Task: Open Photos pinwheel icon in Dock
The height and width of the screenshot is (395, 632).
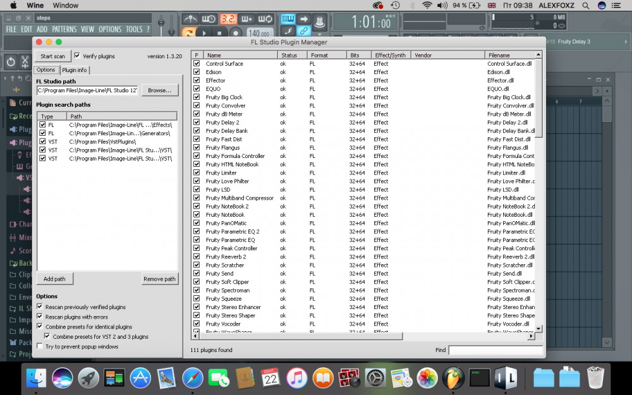Action: (427, 378)
